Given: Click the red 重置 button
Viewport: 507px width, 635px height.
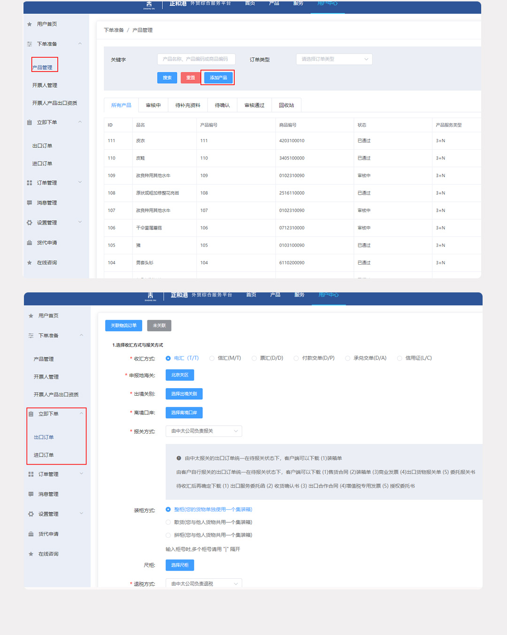Looking at the screenshot, I should click(190, 78).
